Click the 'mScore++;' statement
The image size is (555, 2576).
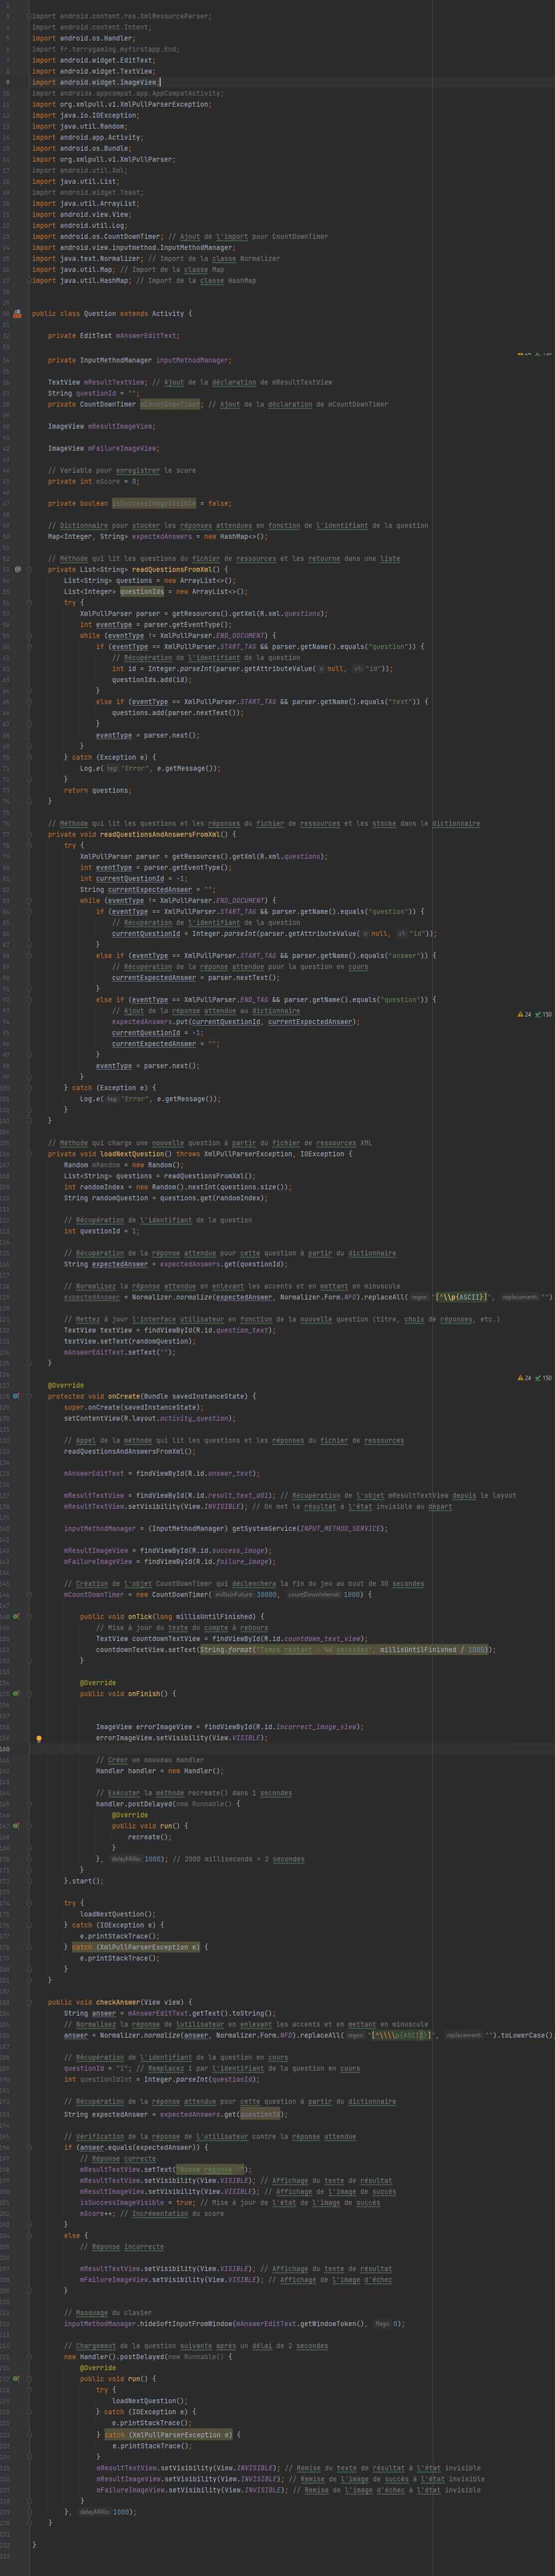click(x=98, y=2213)
